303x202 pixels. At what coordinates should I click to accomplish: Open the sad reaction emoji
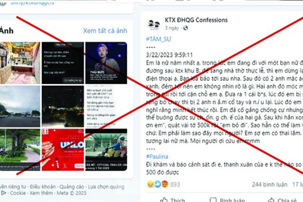click(x=150, y=184)
